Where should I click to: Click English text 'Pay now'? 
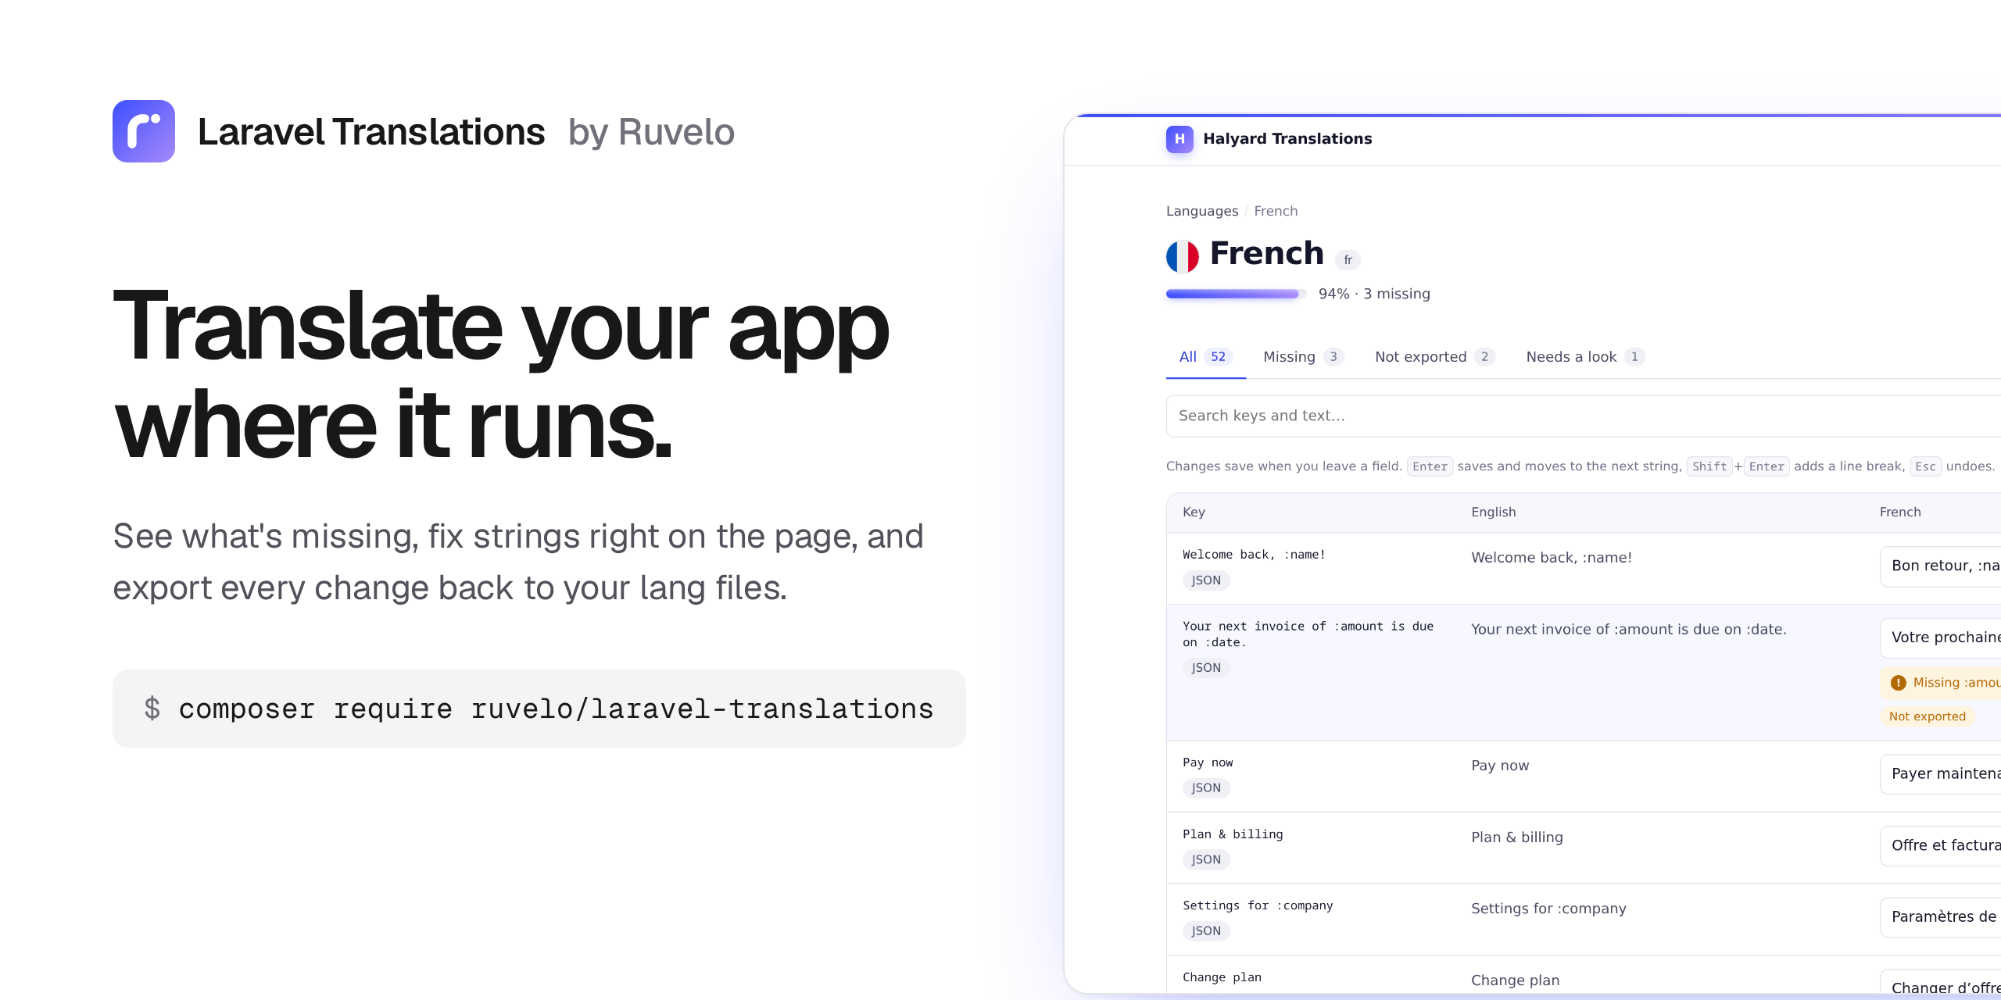(x=1500, y=766)
